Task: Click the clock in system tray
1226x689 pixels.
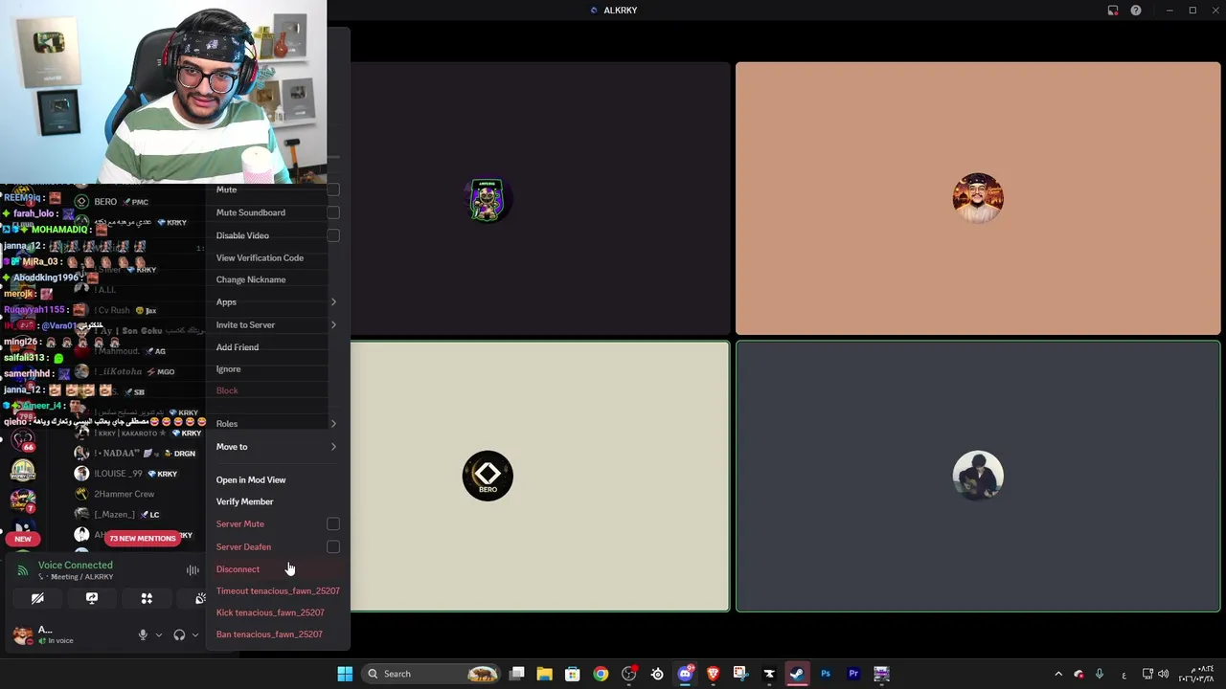Action: (1197, 674)
